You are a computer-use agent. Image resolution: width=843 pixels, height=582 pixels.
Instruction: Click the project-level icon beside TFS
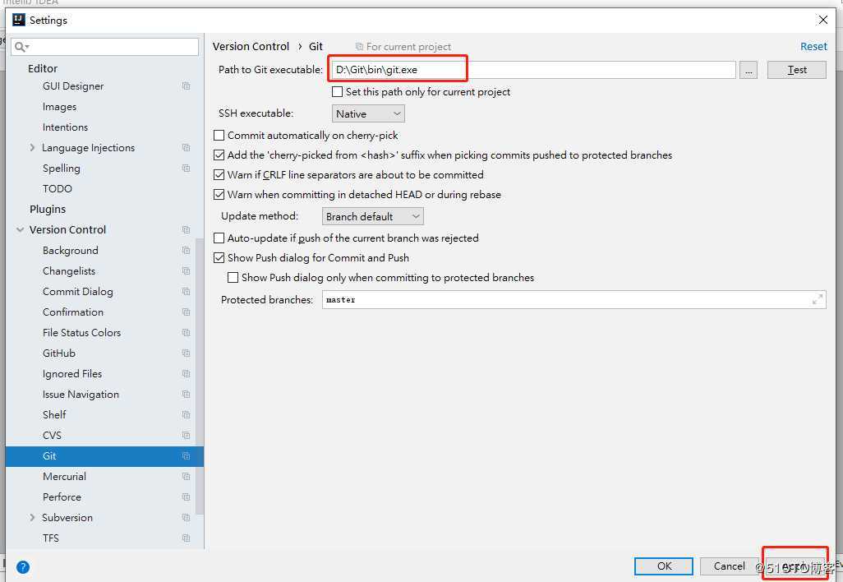coord(186,538)
